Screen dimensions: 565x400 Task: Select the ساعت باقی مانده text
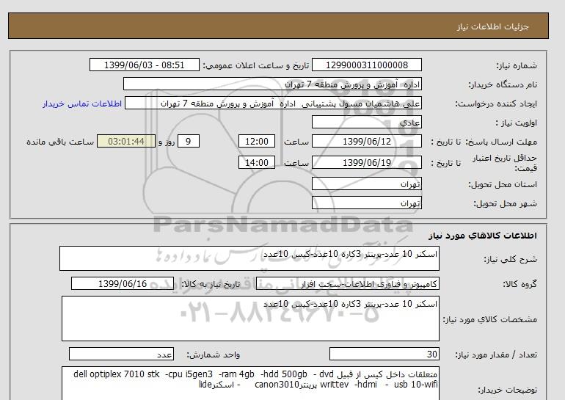(x=60, y=142)
